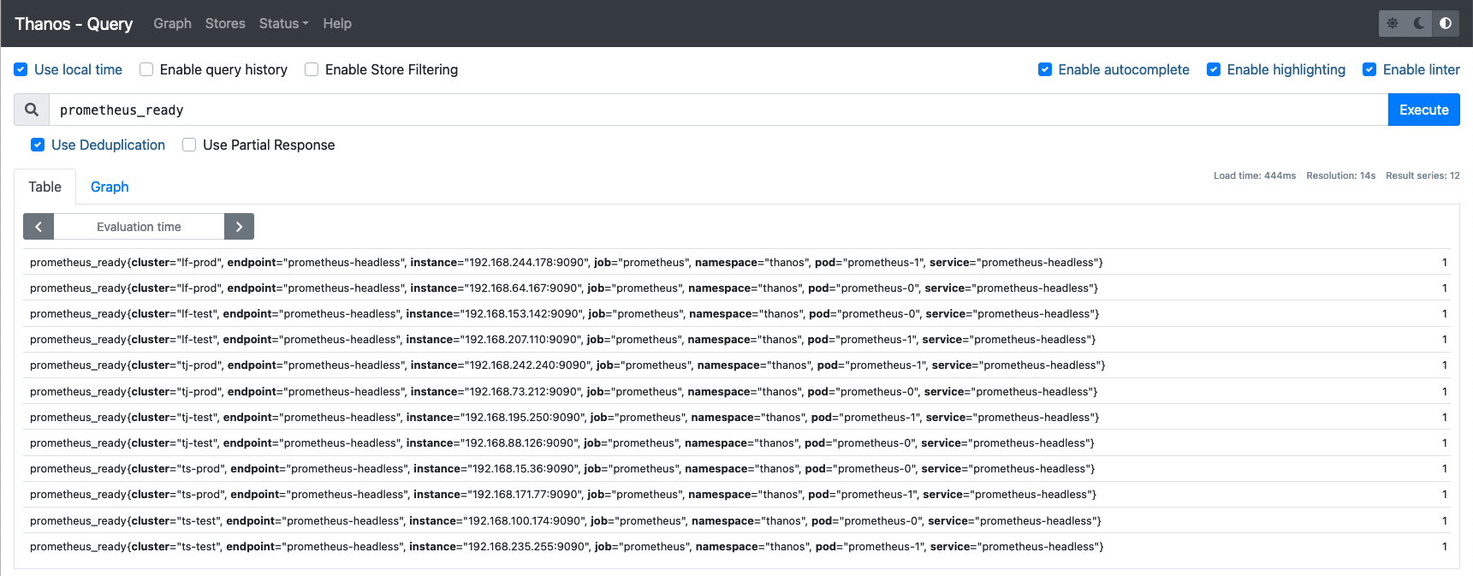This screenshot has width=1473, height=576.
Task: Advance evaluation time with right arrow
Action: point(239,227)
